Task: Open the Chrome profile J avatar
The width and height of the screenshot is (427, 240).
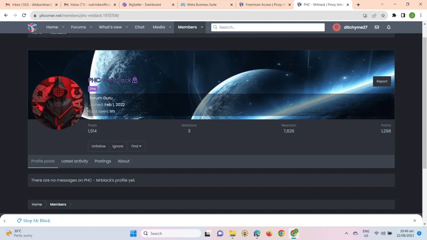Action: click(x=412, y=15)
